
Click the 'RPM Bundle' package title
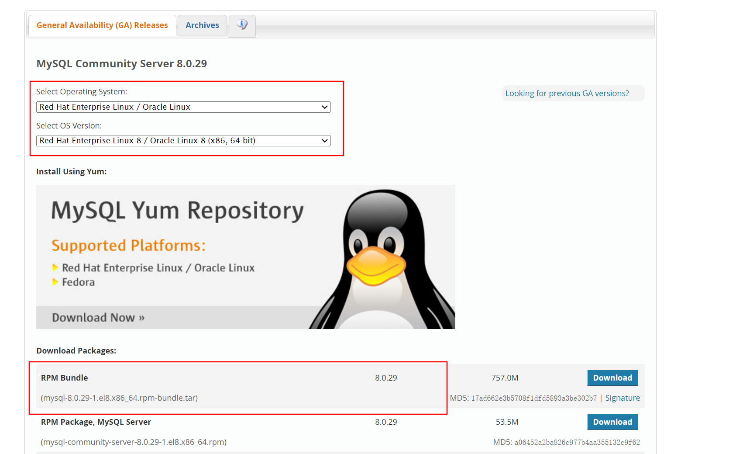click(x=65, y=378)
